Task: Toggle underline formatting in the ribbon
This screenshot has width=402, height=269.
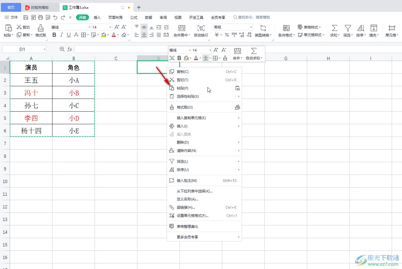Action: (x=69, y=35)
